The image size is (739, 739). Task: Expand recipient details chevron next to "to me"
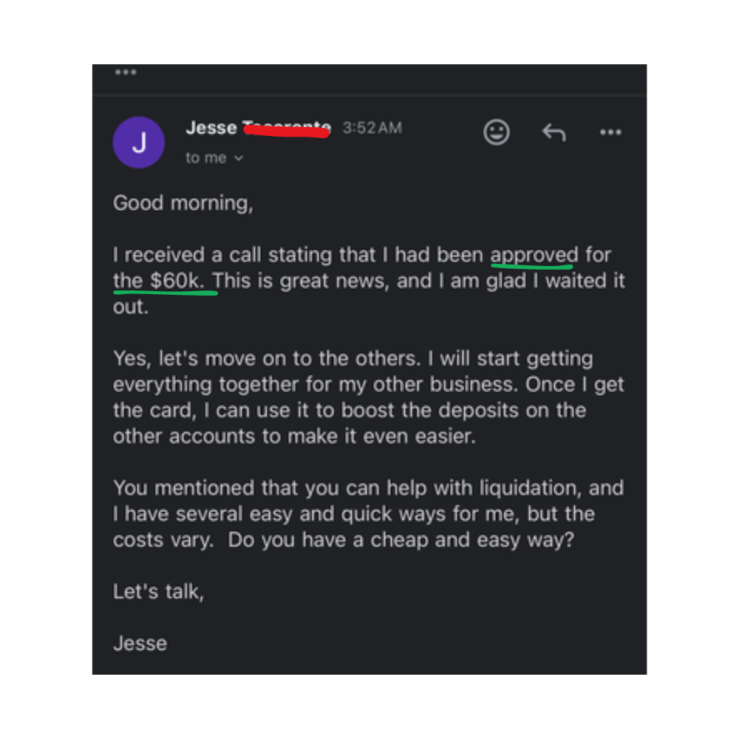coord(239,158)
